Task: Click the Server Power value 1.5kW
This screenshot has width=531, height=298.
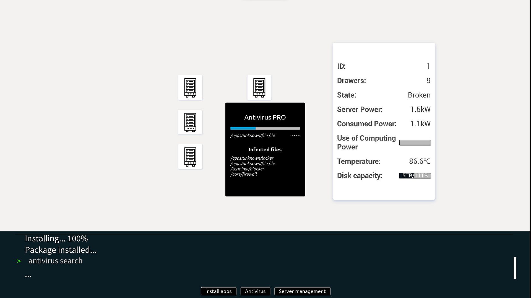Action: 420,110
